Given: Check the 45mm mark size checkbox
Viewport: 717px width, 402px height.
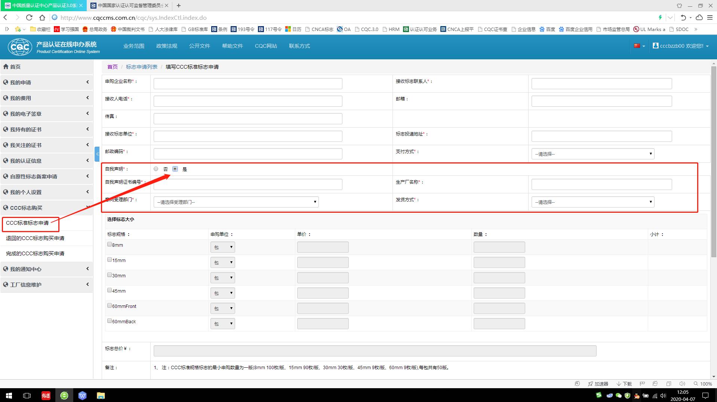Looking at the screenshot, I should [x=110, y=290].
